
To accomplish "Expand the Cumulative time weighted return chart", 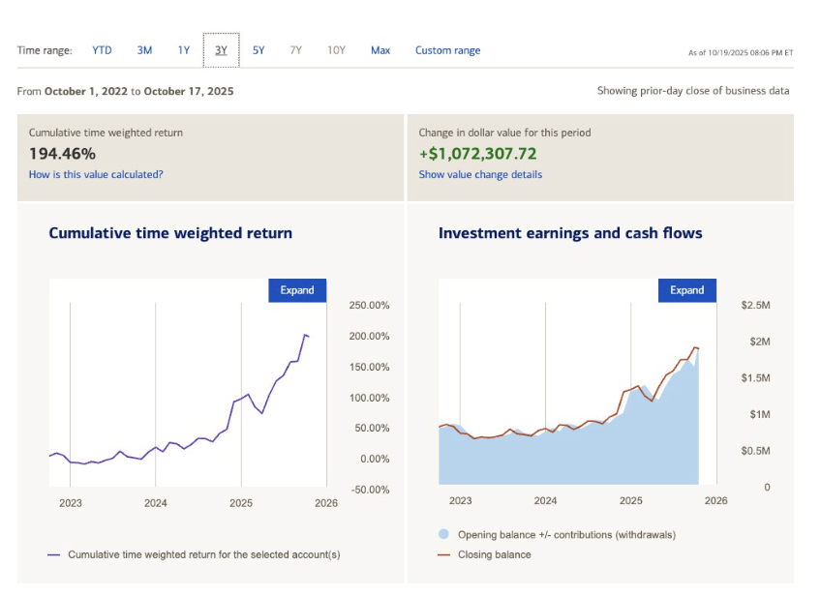I will 297,290.
